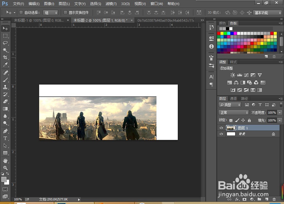Viewport: 284px width, 204px height.
Task: Add a layer style with fx button
Action: coord(237,199)
